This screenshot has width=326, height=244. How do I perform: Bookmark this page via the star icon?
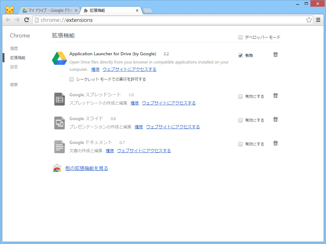(x=308, y=20)
